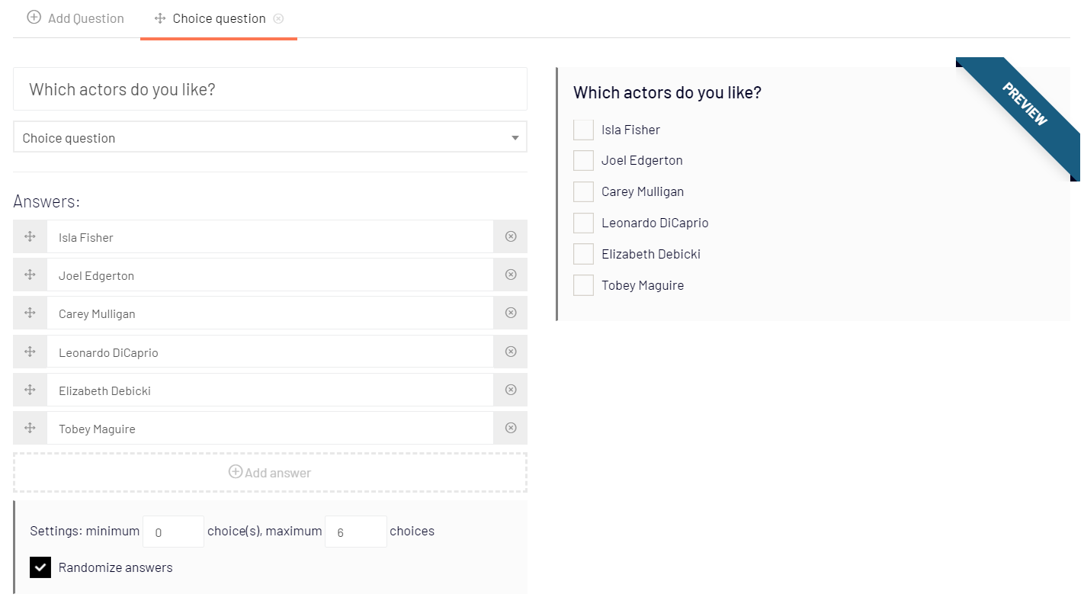Remove the Tobey Maguire answer

pyautogui.click(x=511, y=428)
